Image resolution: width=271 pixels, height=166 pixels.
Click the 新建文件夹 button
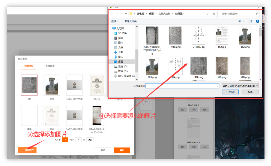[130, 21]
